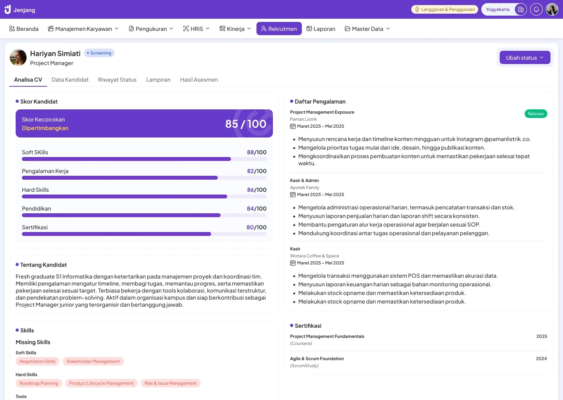The image size is (563, 400).
Task: Expand the Kinerja dropdown menu
Action: pos(235,29)
